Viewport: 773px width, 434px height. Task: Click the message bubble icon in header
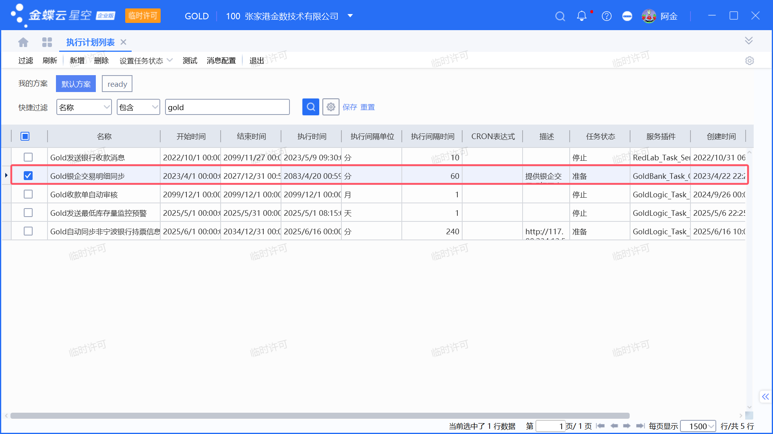[627, 16]
